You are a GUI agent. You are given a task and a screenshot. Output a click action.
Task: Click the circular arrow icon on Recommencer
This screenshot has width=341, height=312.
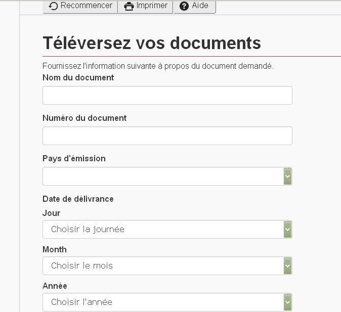tap(53, 6)
